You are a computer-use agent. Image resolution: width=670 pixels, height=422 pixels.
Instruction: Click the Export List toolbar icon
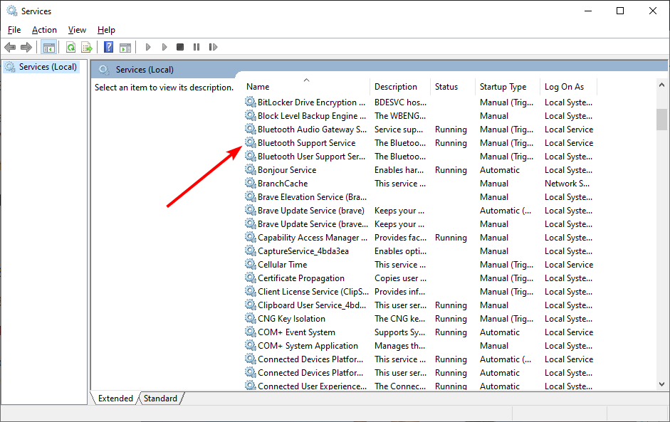87,47
